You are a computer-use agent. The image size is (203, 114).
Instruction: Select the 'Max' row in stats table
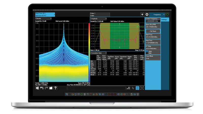pos(117,63)
